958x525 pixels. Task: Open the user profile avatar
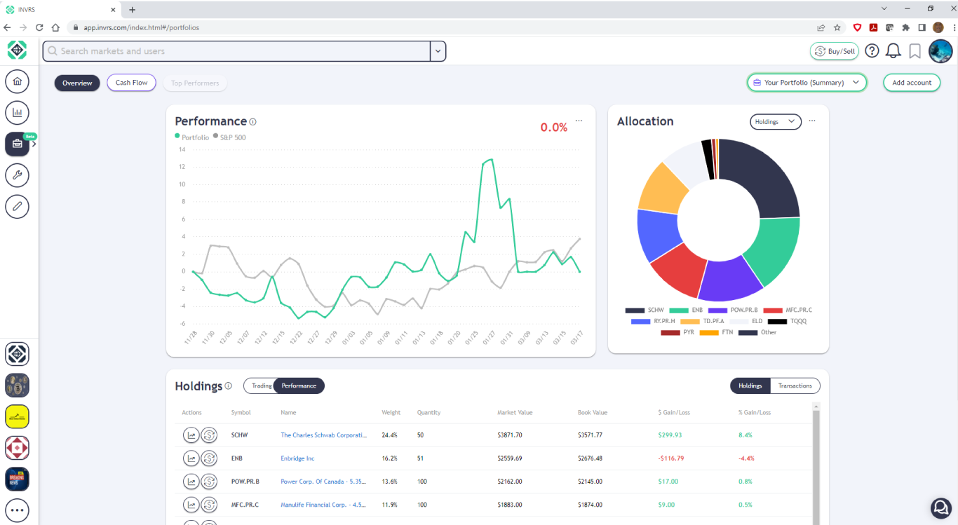click(940, 51)
